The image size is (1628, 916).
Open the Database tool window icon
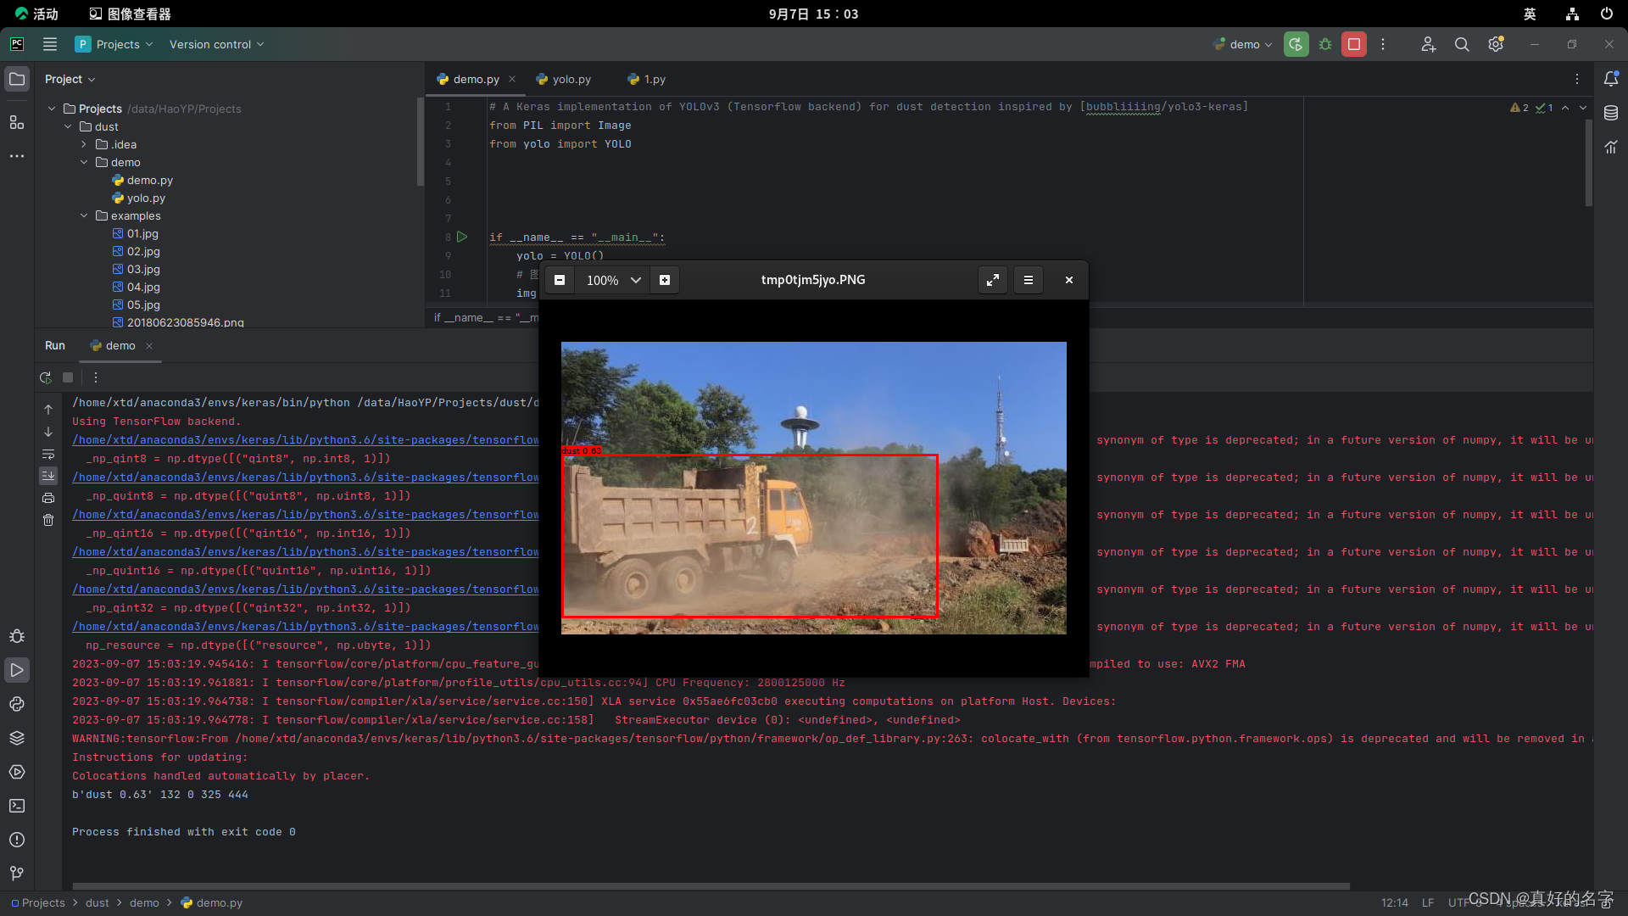click(1611, 113)
